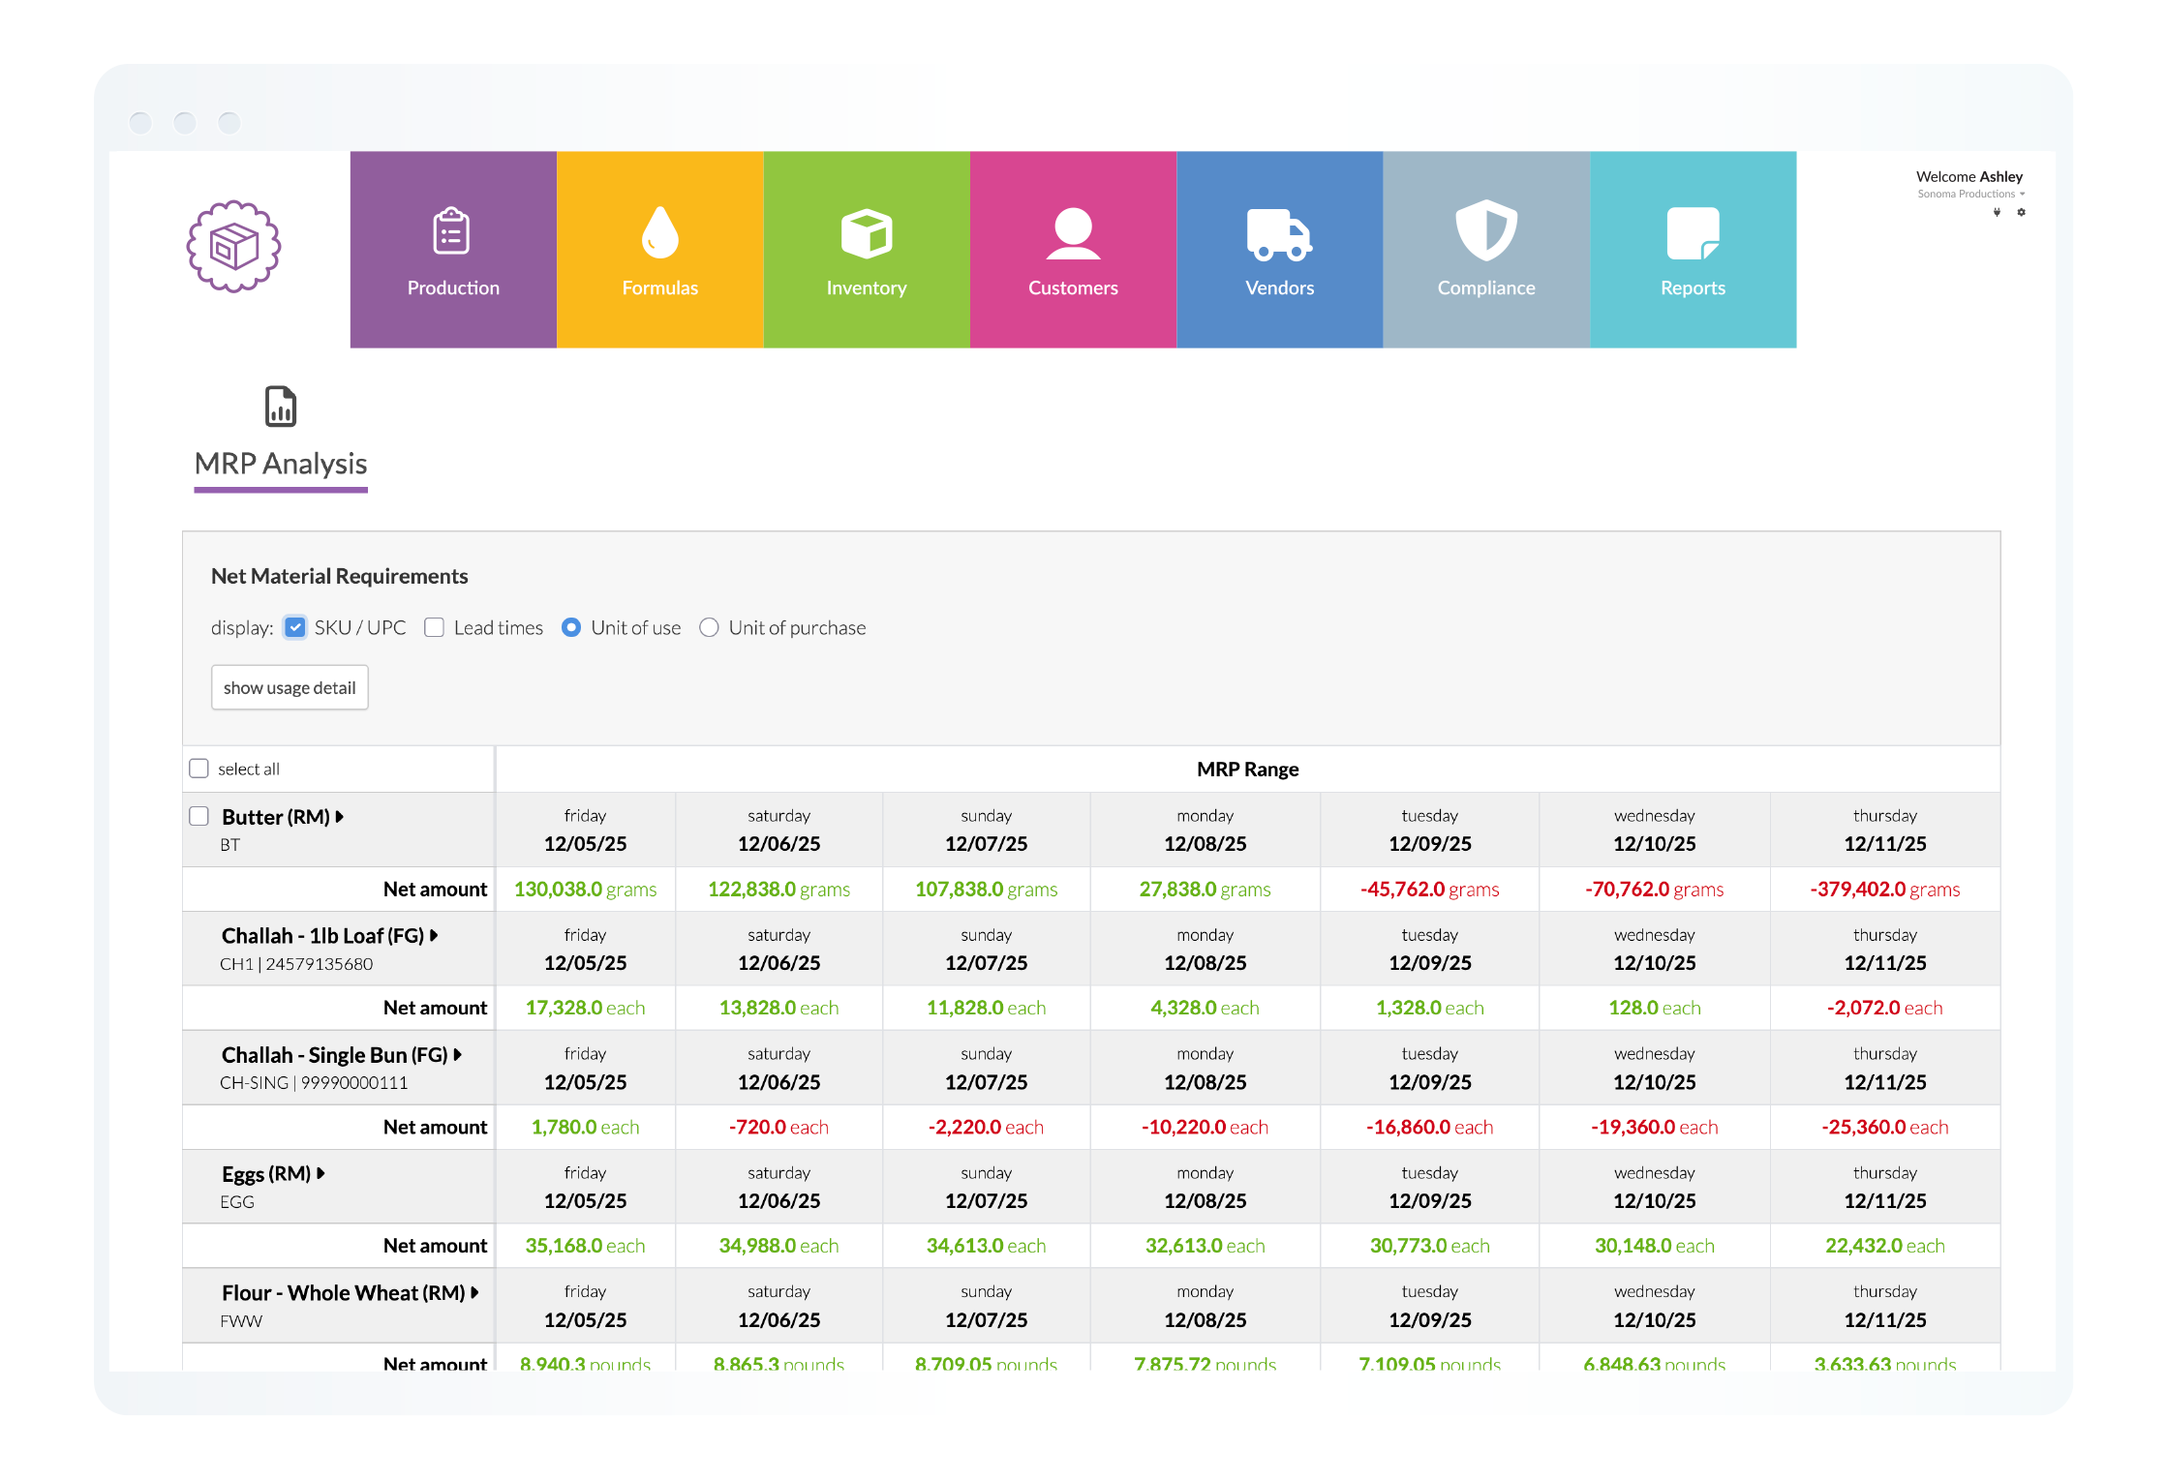Viewport: 2167px width, 1480px height.
Task: Enable the Lead times checkbox
Action: click(x=435, y=627)
